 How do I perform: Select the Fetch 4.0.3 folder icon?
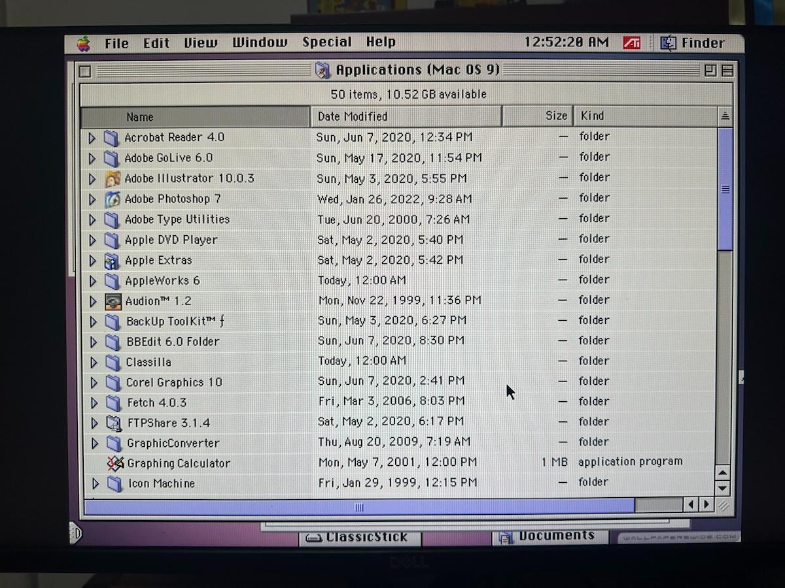[114, 403]
